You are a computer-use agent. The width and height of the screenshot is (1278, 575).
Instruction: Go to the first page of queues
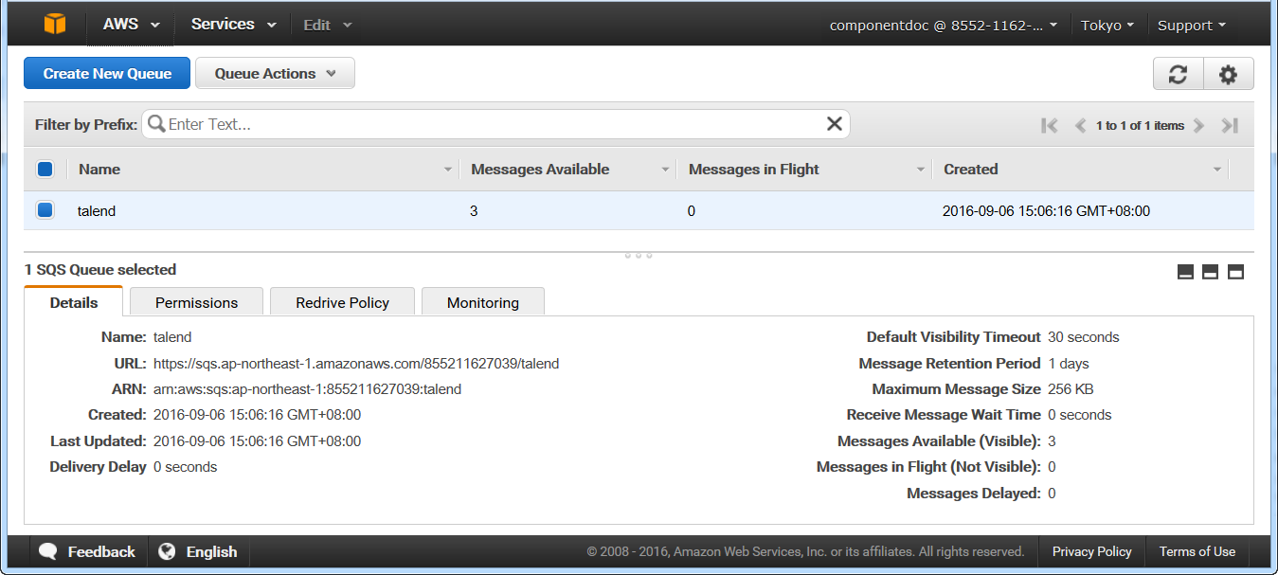point(1049,124)
